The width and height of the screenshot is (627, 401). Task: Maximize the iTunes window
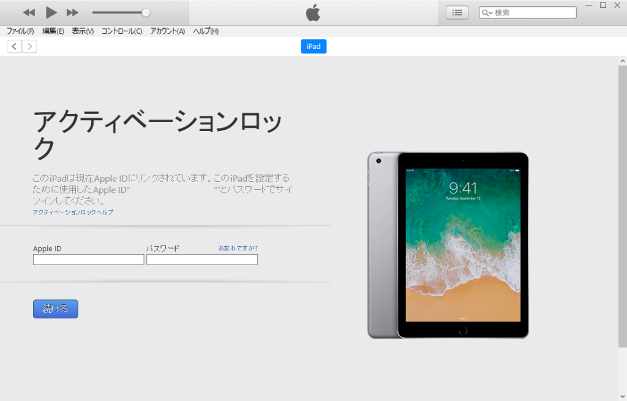pyautogui.click(x=603, y=6)
